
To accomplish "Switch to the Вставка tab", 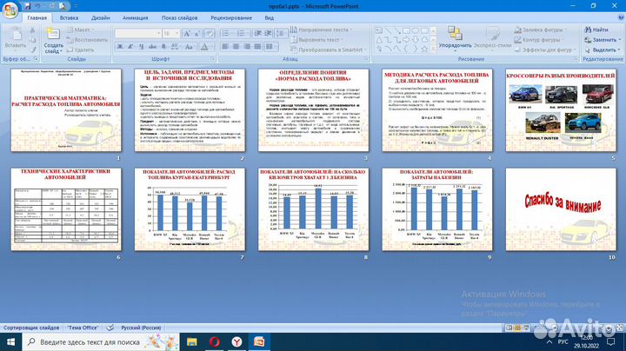I will click(x=69, y=18).
